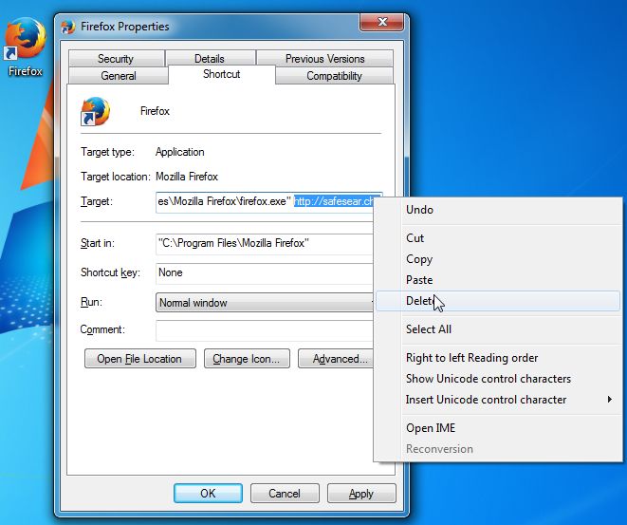Viewport: 627px width, 525px height.
Task: Click the Advanced button
Action: (x=336, y=359)
